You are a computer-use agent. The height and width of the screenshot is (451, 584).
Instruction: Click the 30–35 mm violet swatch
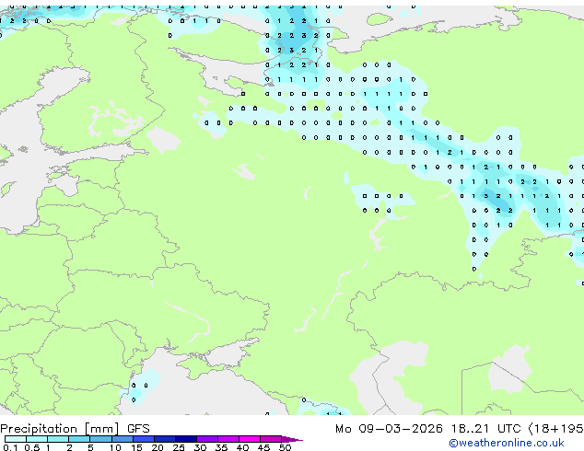coord(207,439)
